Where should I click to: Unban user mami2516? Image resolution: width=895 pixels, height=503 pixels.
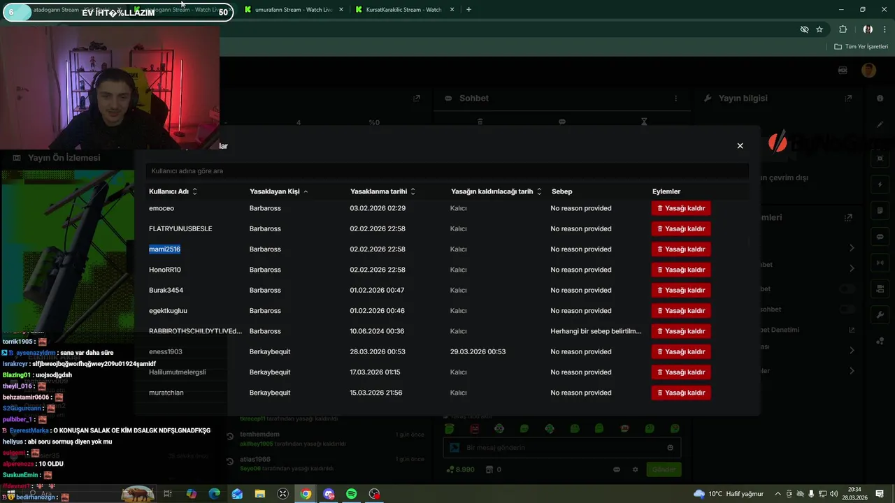(681, 249)
